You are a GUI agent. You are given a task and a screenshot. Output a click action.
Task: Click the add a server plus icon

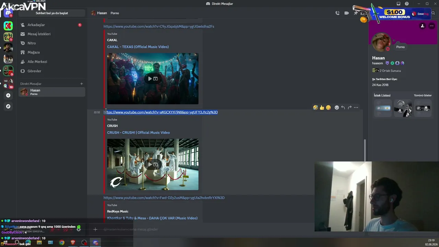click(x=8, y=95)
